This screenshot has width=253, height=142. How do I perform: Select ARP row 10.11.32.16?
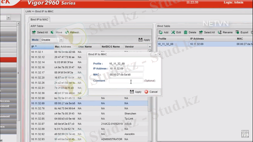pyautogui.click(x=89, y=68)
